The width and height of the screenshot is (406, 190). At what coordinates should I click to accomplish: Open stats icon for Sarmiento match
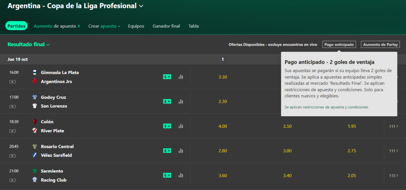[181, 175]
